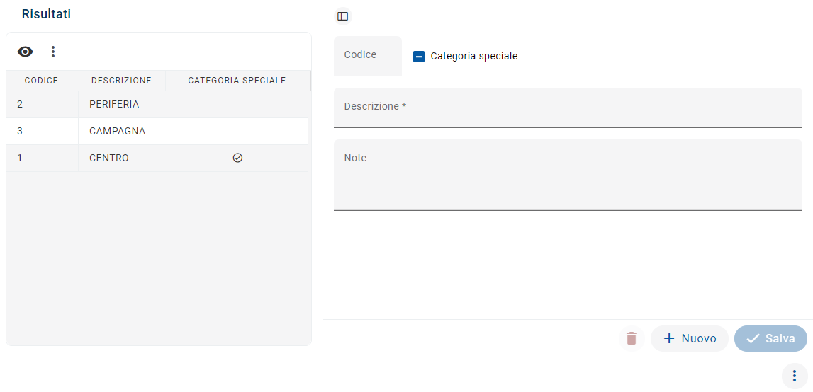Select the CENTRO row
Viewport: 813px width, 392px height.
(x=109, y=158)
